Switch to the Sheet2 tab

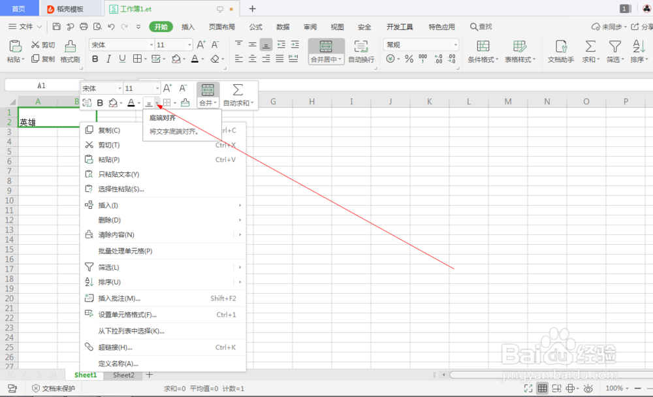123,375
